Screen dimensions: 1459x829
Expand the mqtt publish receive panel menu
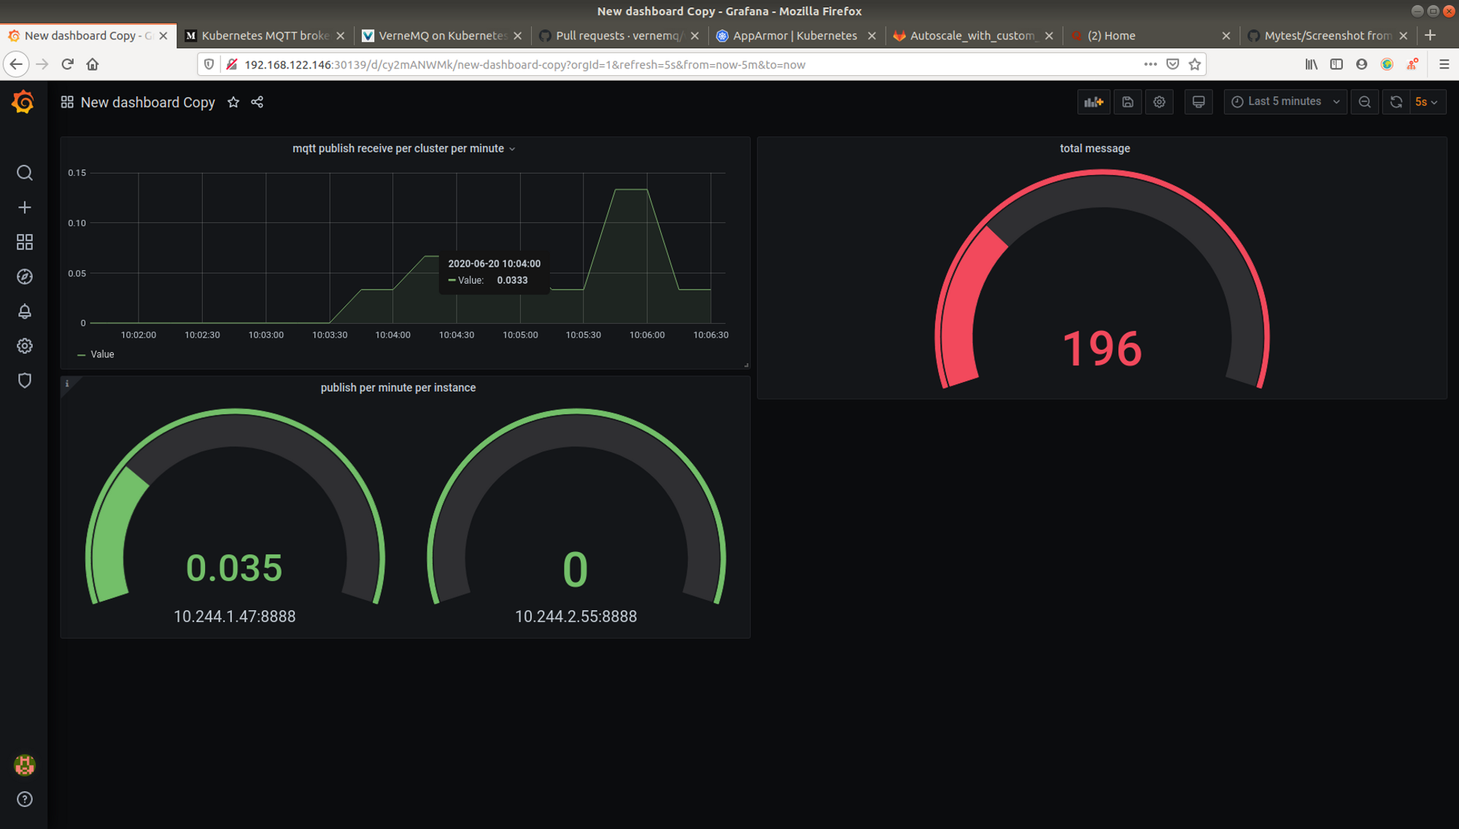[512, 148]
